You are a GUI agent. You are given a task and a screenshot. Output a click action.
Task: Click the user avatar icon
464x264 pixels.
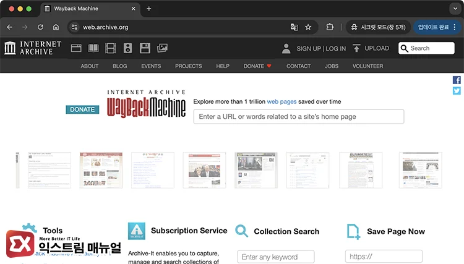286,48
